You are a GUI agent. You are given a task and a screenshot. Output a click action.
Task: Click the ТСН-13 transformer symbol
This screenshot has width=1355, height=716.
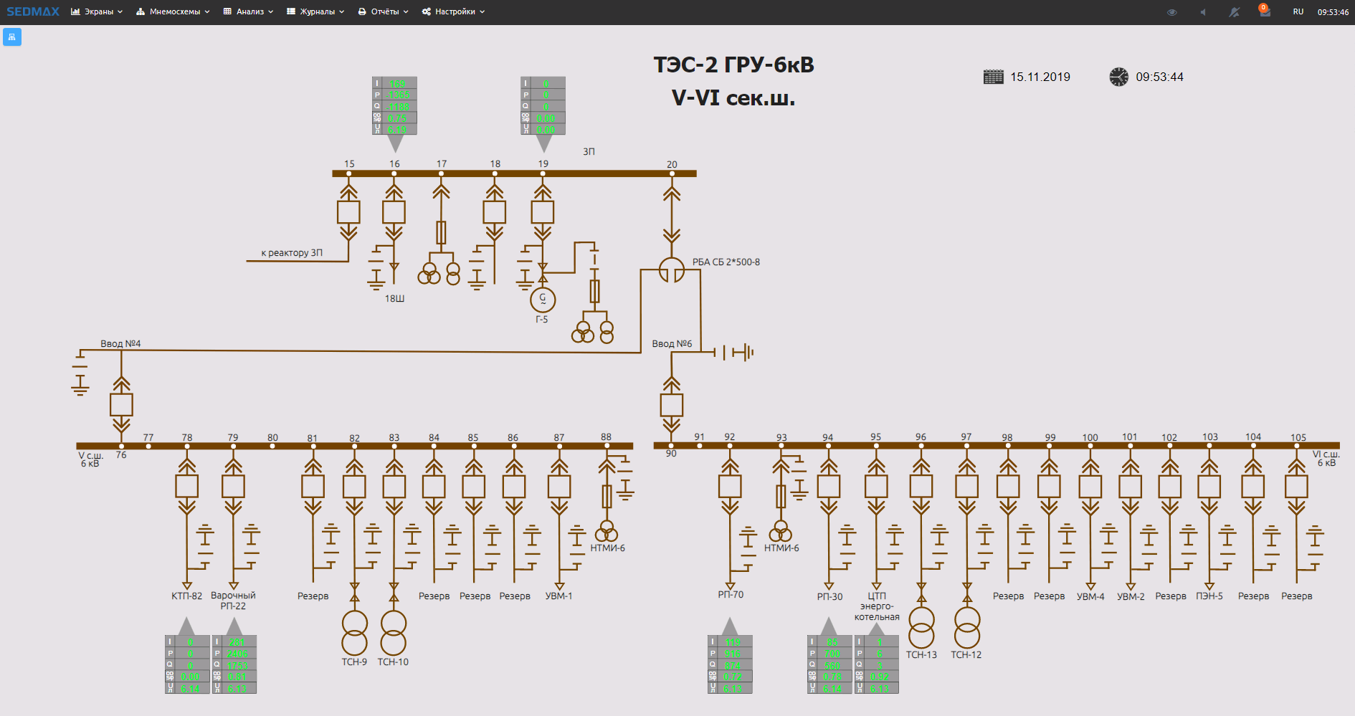[921, 627]
